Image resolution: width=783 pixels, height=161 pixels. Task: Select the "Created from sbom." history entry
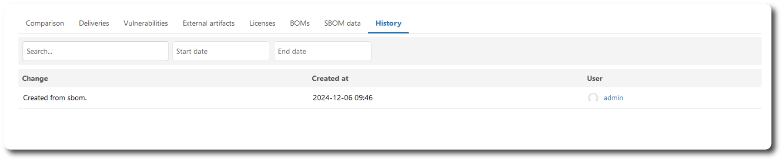pyautogui.click(x=55, y=98)
